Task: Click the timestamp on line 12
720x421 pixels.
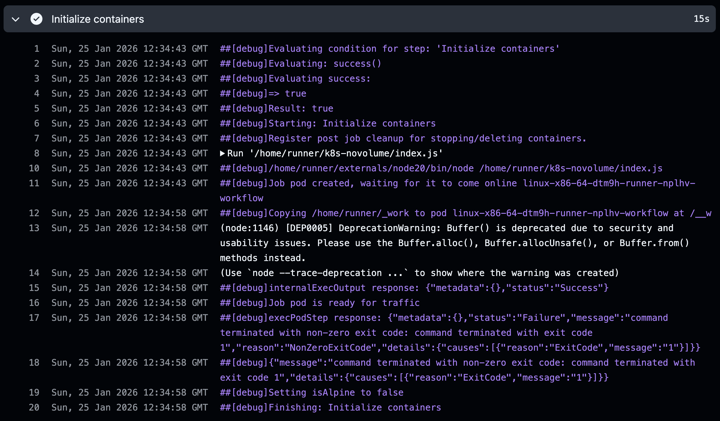Action: [129, 213]
